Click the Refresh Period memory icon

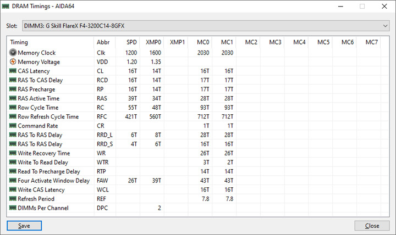click(13, 199)
